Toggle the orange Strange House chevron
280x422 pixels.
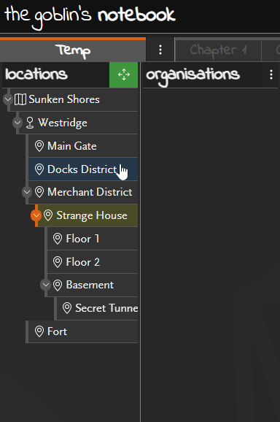coord(36,215)
